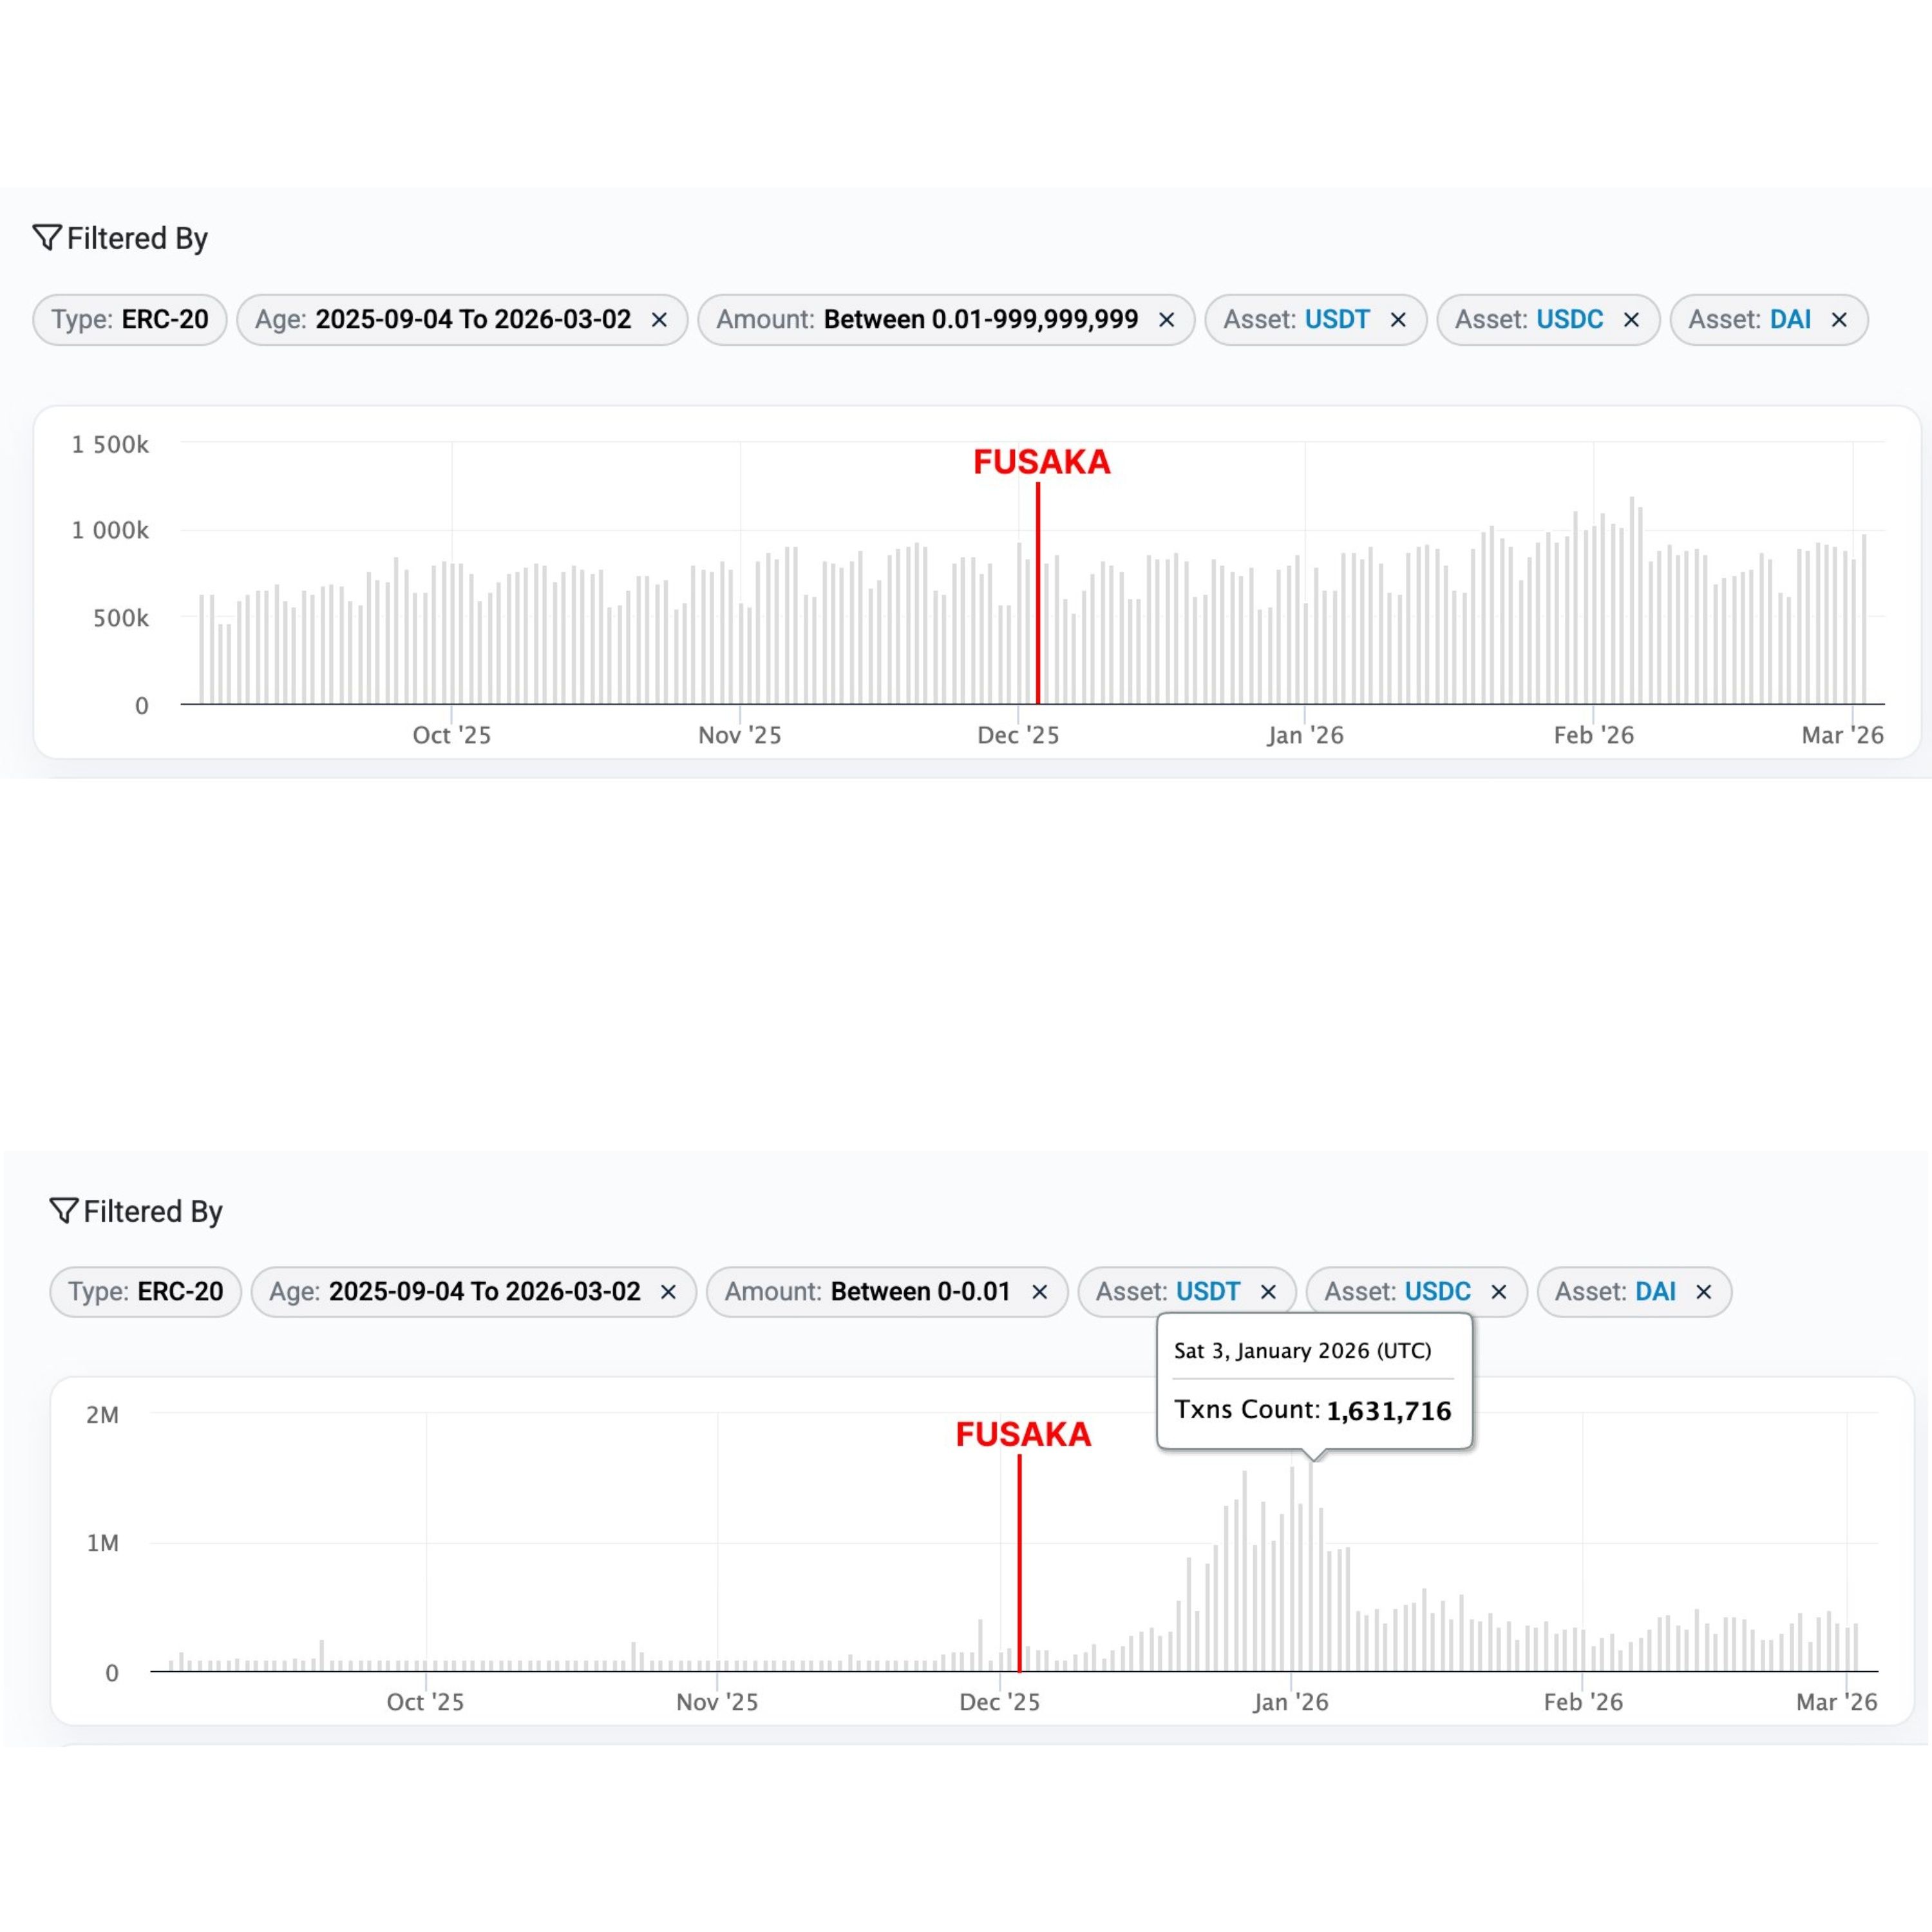The image size is (1932, 1932).
Task: Remove the bottom panel USDT asset filter
Action: [1268, 1292]
